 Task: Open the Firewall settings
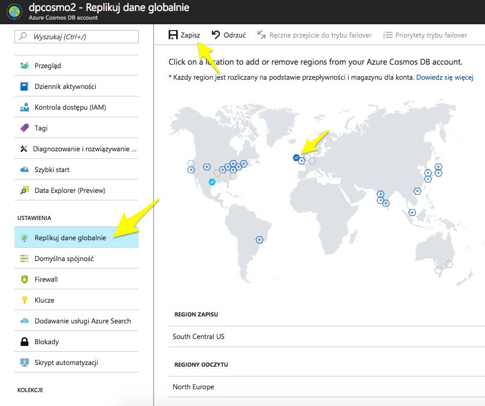click(x=46, y=280)
